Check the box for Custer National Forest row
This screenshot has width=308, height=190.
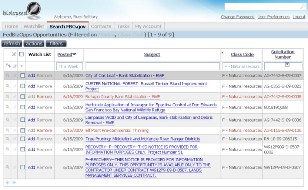point(23,86)
